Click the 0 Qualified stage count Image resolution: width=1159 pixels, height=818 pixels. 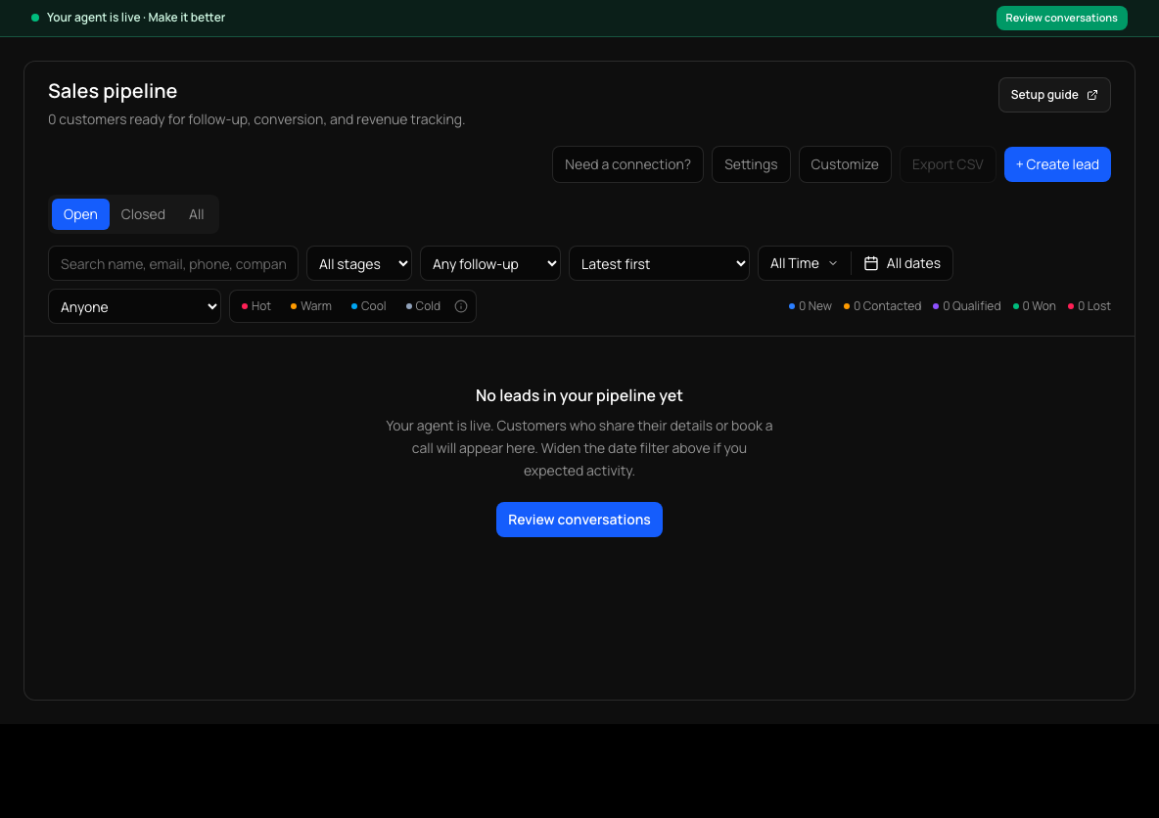tap(966, 306)
